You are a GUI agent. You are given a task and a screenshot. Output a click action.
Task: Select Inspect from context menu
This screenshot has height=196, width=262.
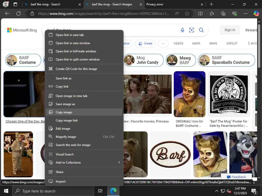84,181
